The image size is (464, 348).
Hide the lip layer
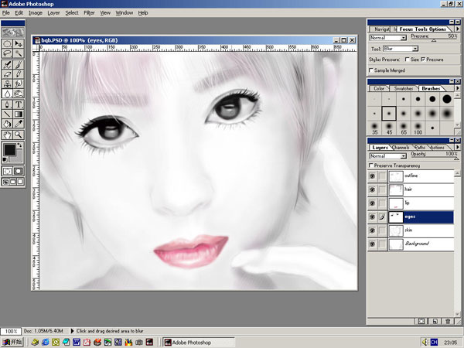(372, 203)
